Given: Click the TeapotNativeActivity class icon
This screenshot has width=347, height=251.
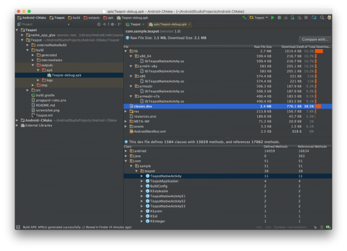Looking at the screenshot, I should (147, 175).
